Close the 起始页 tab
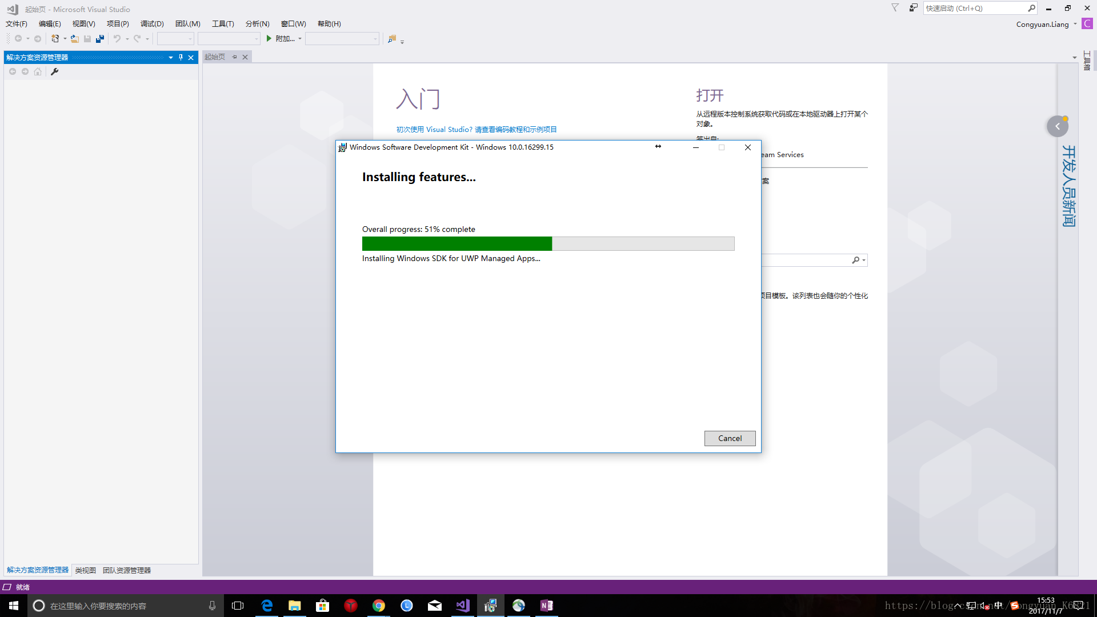Screen dimensions: 1097x617 (x=245, y=57)
